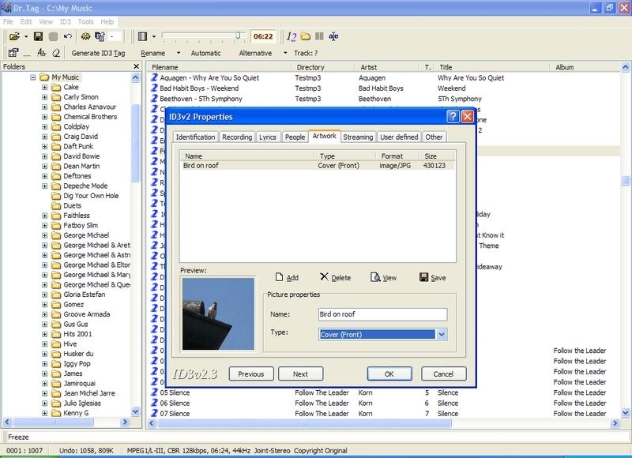Click the folder icon beside Groove Armada

pyautogui.click(x=56, y=314)
